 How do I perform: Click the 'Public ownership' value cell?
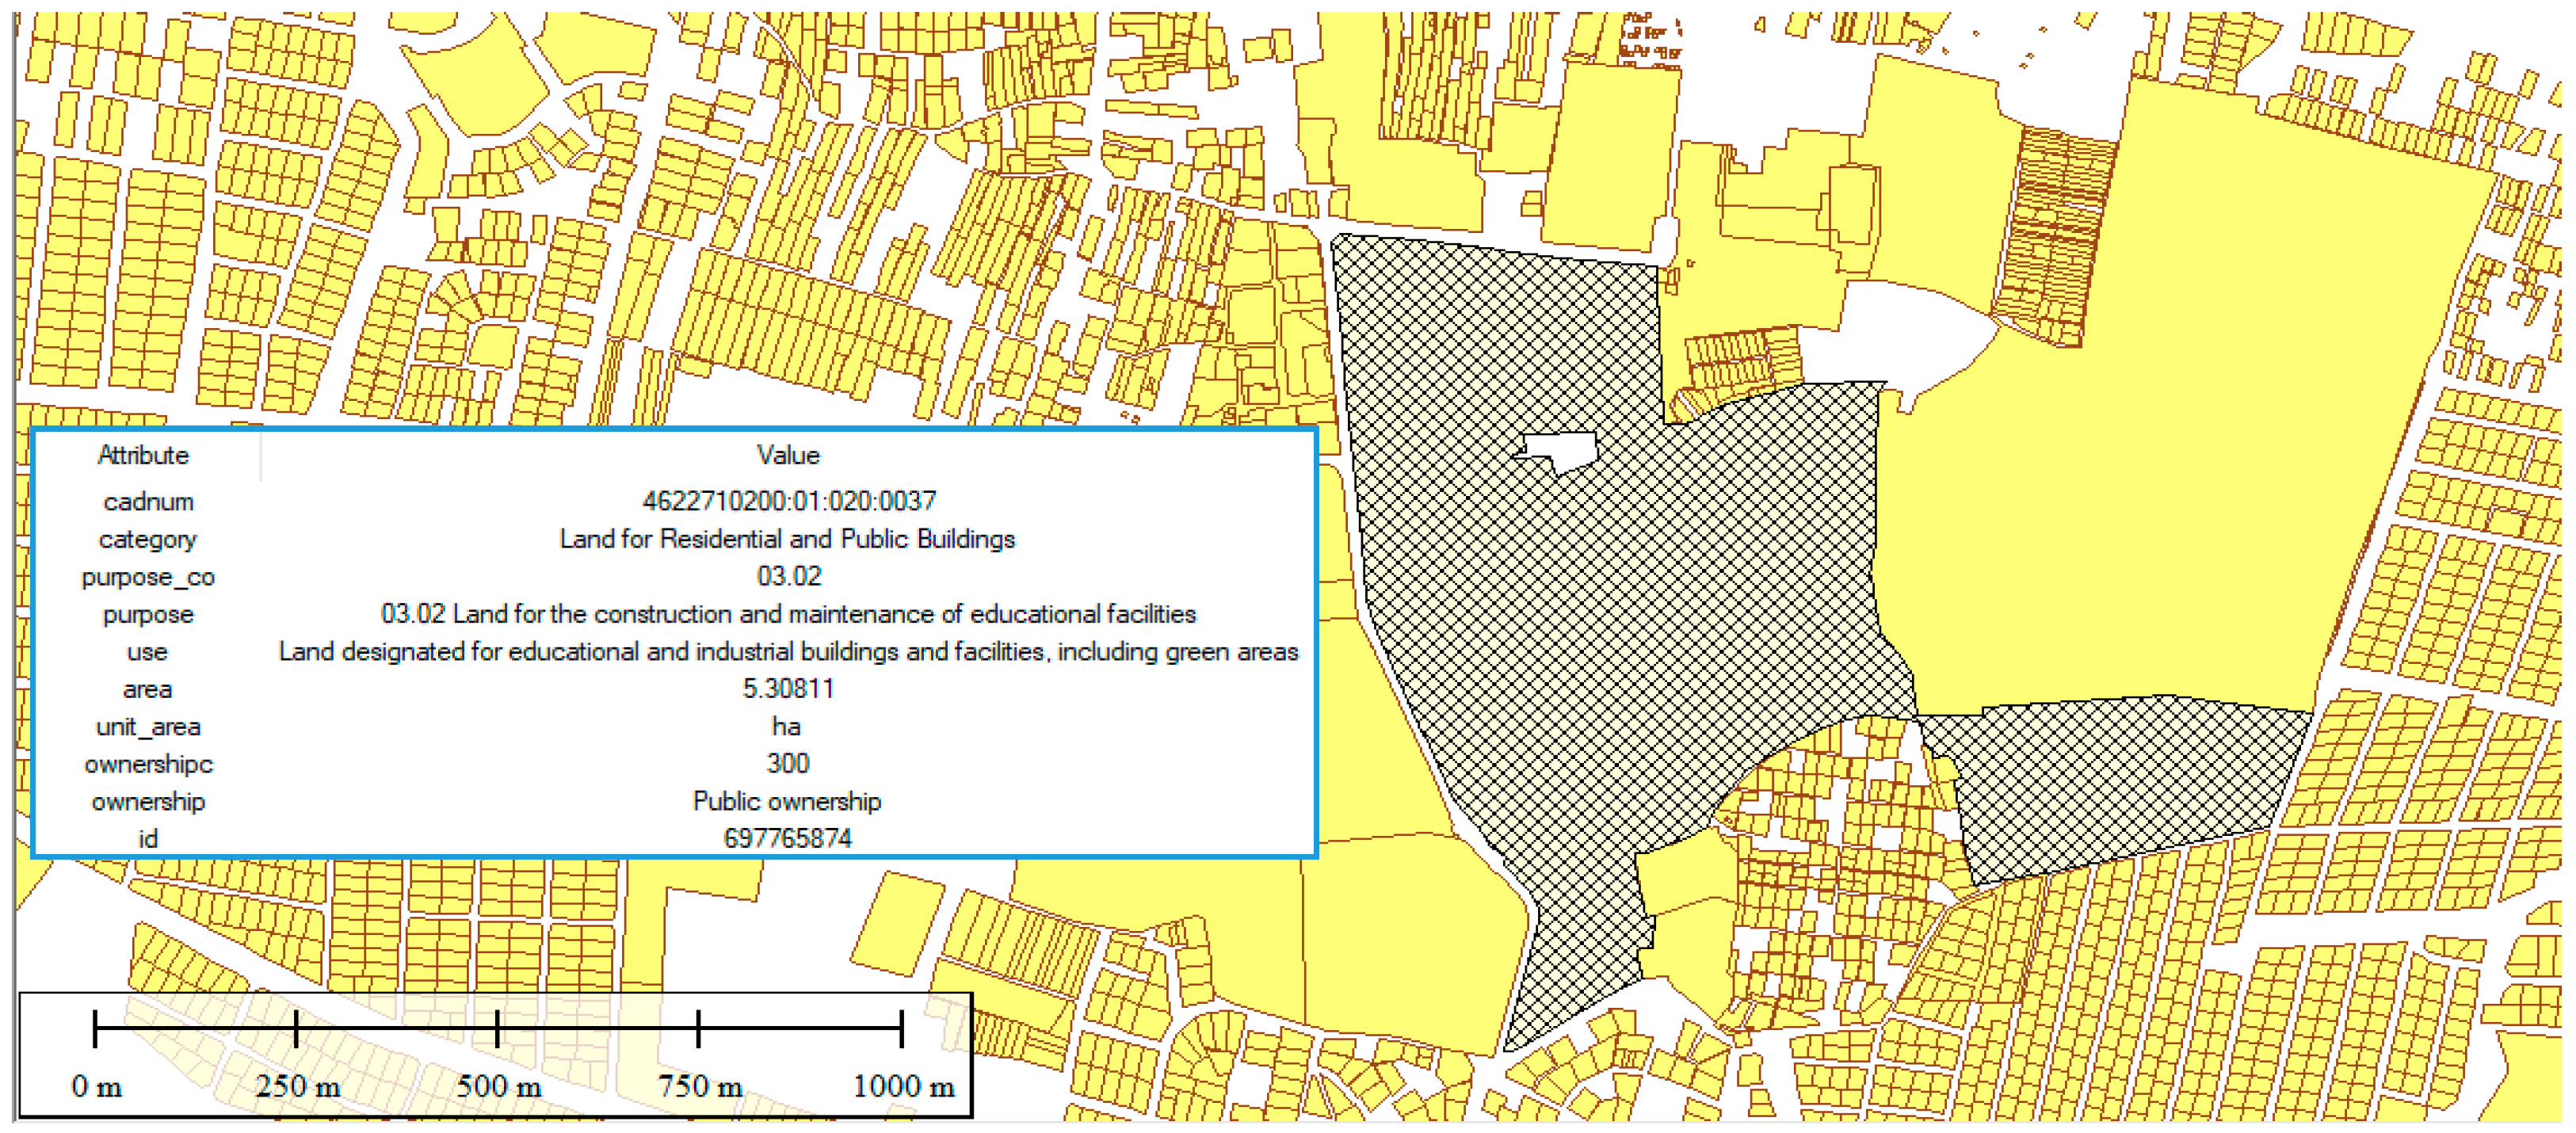click(787, 801)
